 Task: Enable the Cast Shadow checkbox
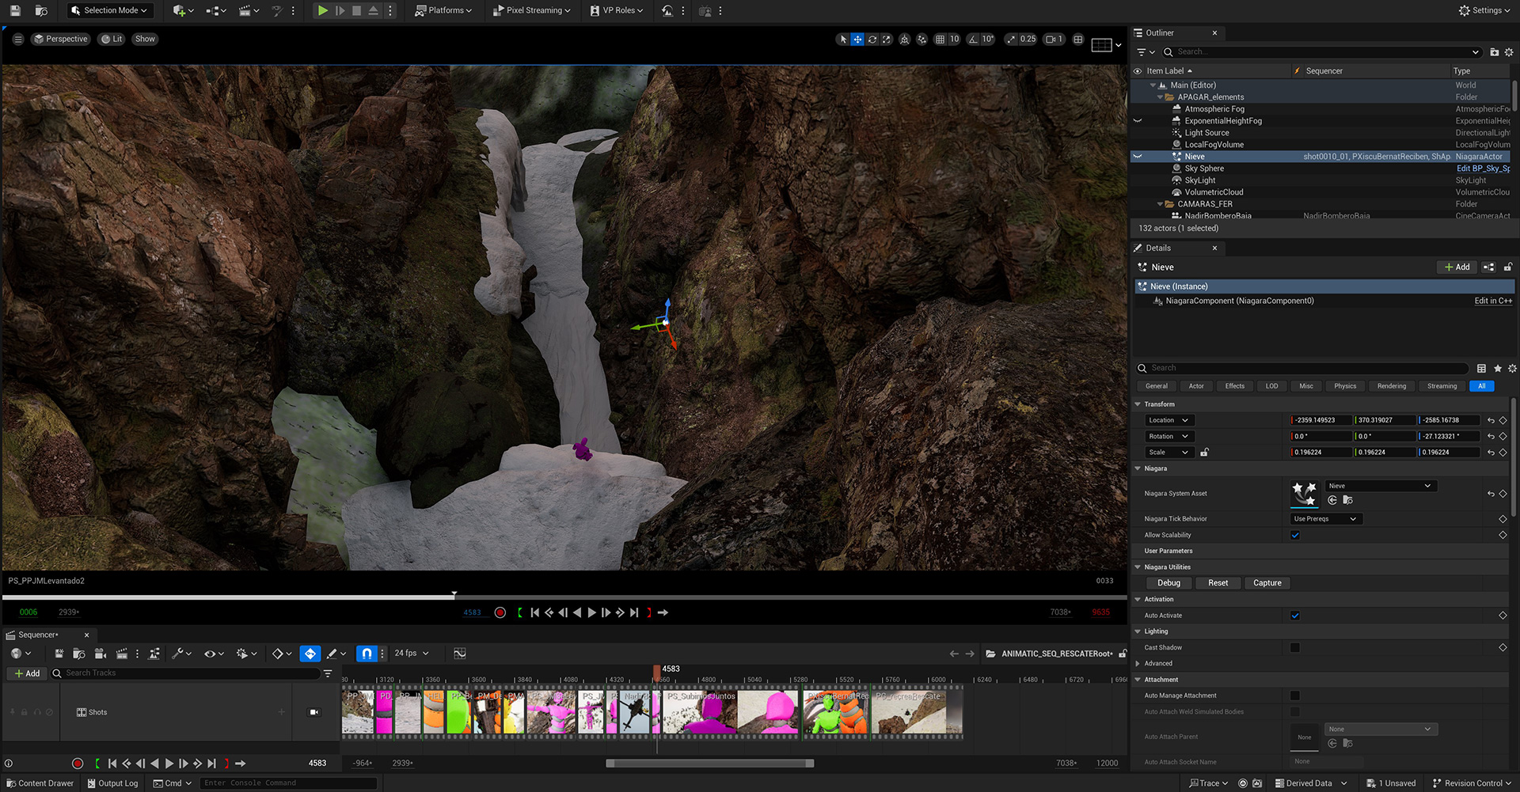(x=1295, y=647)
